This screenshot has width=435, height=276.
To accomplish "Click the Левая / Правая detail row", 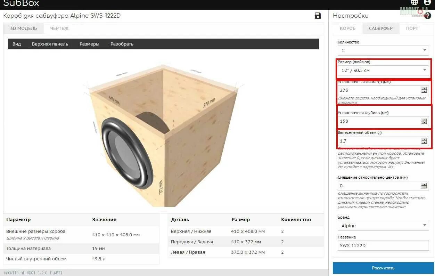I will click(246, 252).
